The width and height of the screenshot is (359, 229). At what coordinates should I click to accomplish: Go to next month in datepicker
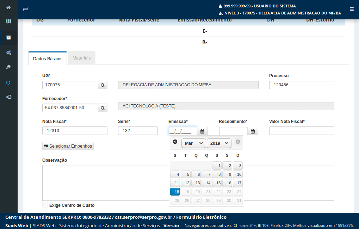[238, 142]
